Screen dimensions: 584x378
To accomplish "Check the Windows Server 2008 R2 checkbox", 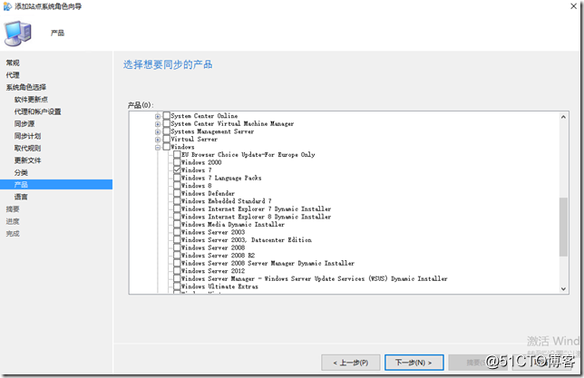I will pos(177,255).
